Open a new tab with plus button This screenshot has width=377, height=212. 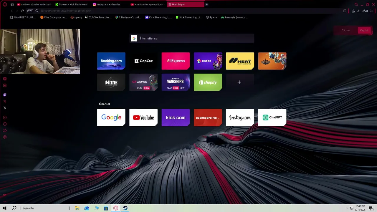[206, 4]
